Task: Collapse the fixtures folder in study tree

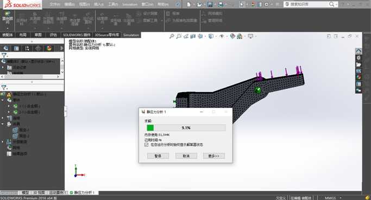Action: [x=3, y=124]
